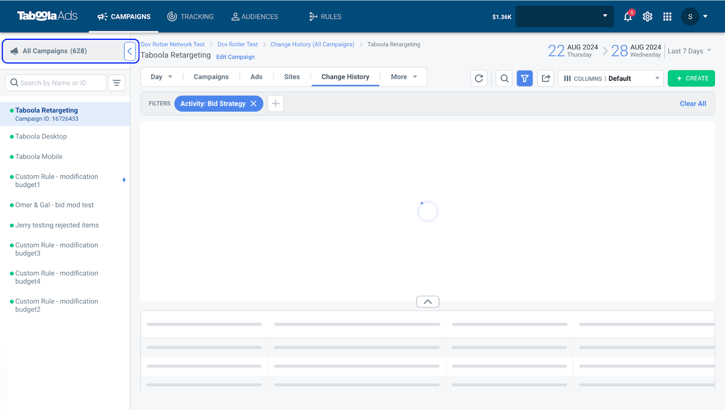Go to Rules in top navigation
The height and width of the screenshot is (410, 725).
click(x=325, y=17)
